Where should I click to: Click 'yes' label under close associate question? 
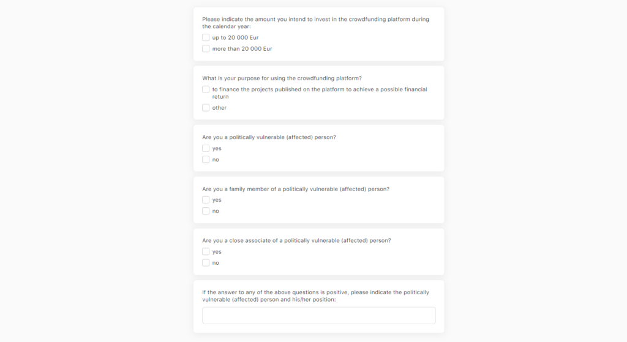click(217, 252)
